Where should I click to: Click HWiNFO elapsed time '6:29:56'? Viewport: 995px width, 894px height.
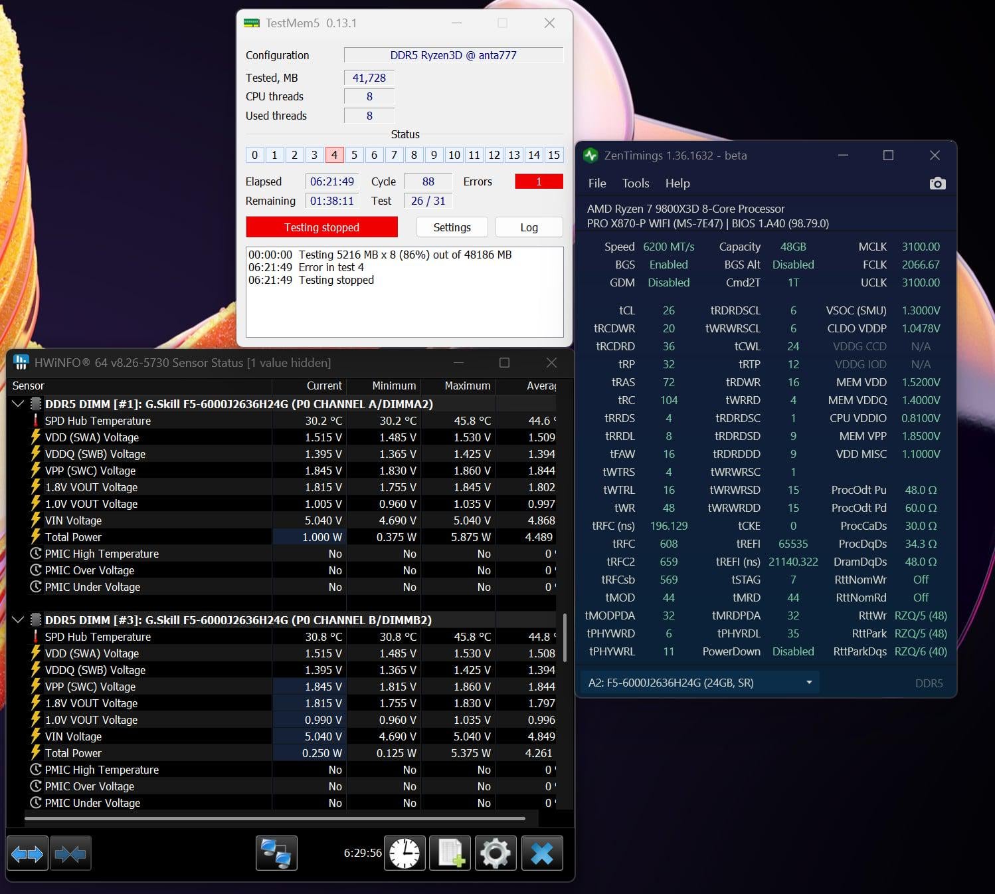[x=363, y=853]
